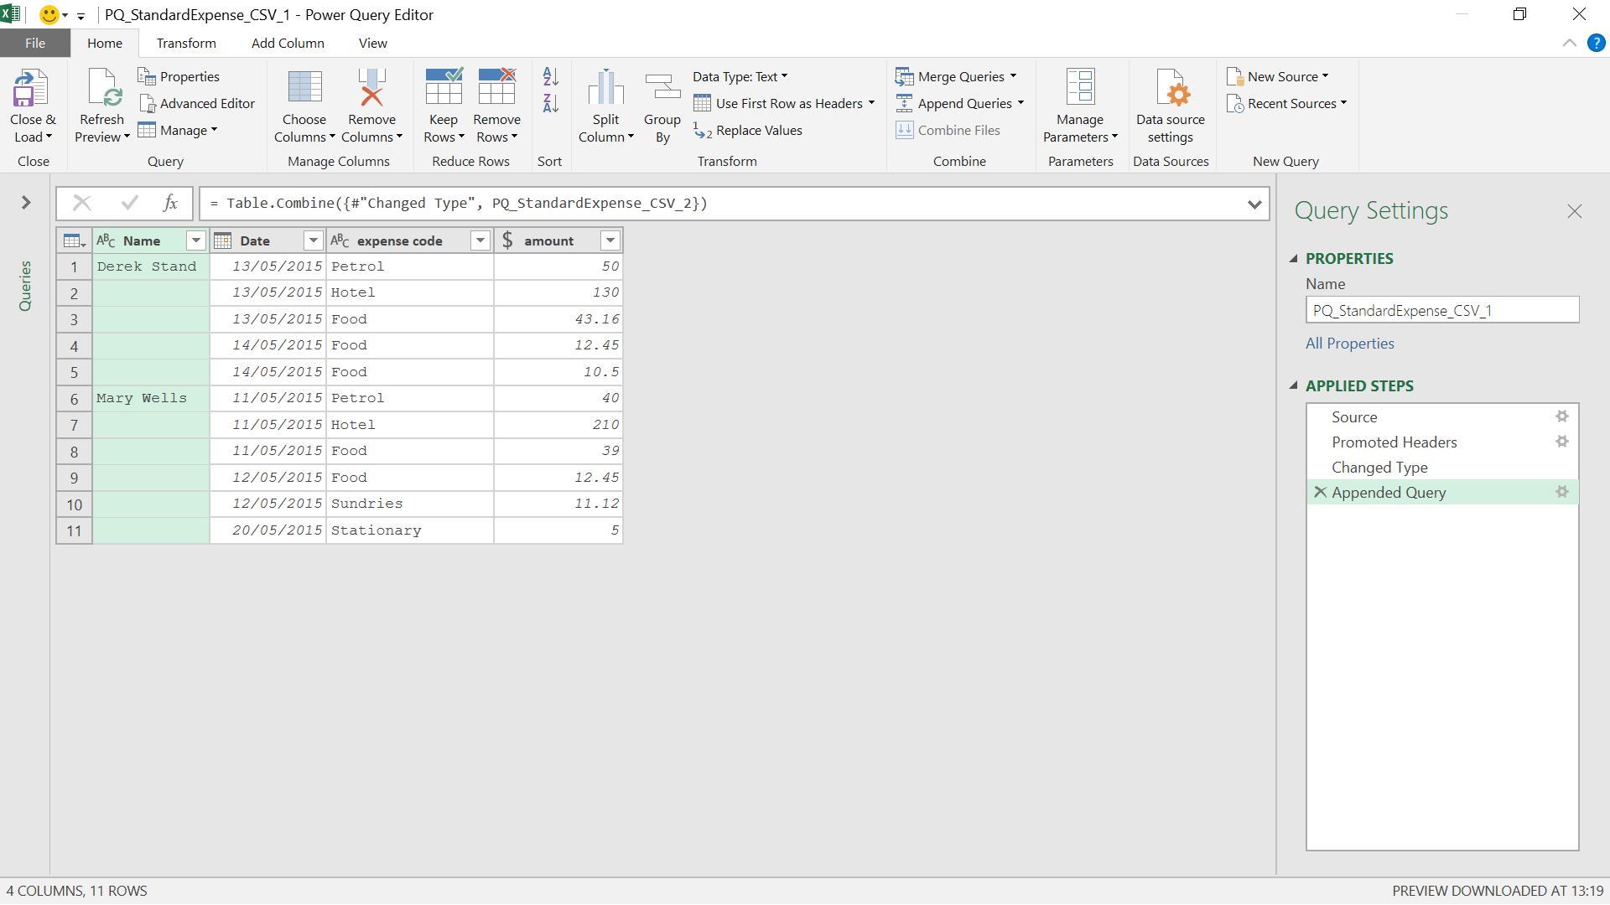Viewport: 1610px width, 905px height.
Task: Click the Split Column icon
Action: point(605,88)
